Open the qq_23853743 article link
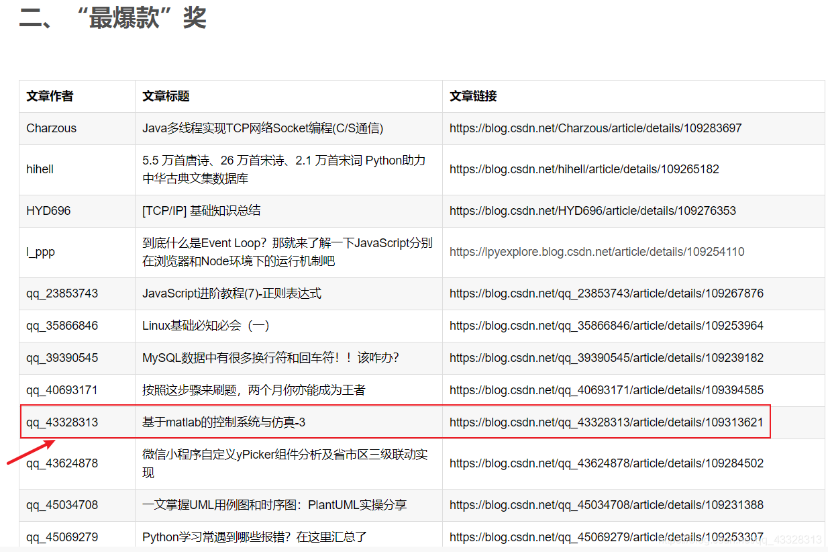Image resolution: width=828 pixels, height=552 pixels. point(607,293)
